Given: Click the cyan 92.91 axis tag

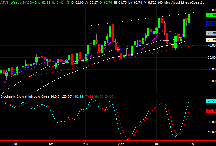Looking at the screenshot, I should click(211, 101).
